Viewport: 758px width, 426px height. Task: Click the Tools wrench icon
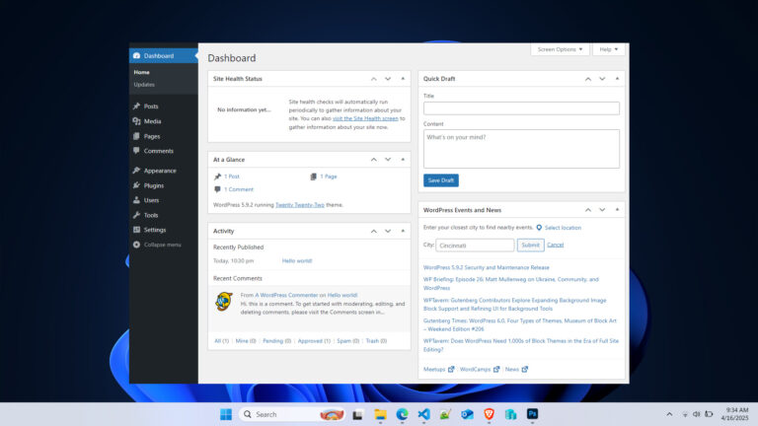click(136, 215)
